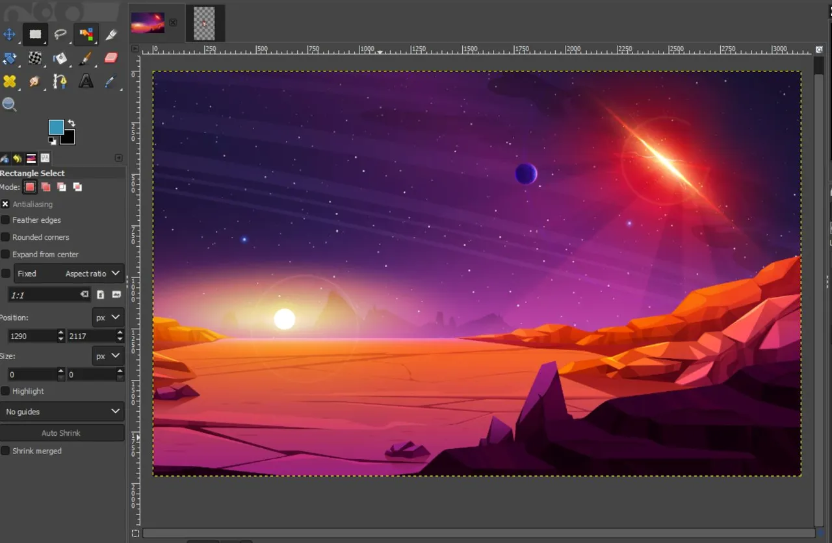
Task: Select the Warp Transform checkerboard tool
Action: [x=35, y=58]
